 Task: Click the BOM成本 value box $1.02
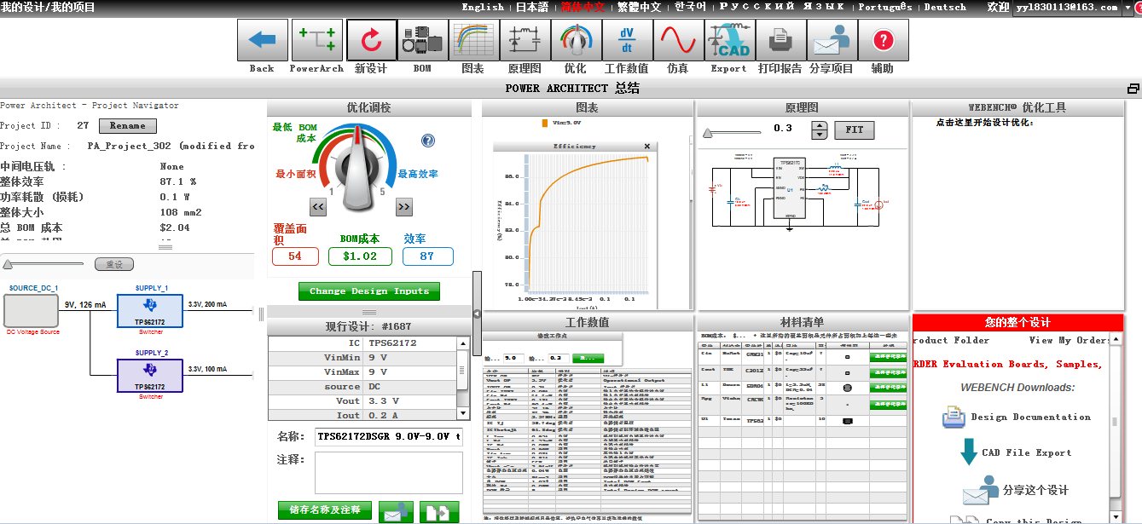tap(360, 256)
